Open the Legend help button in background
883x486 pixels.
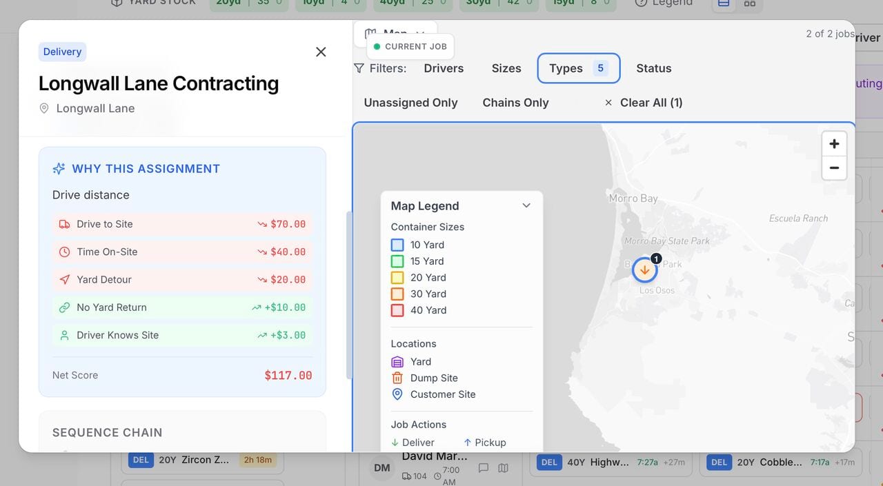click(664, 3)
